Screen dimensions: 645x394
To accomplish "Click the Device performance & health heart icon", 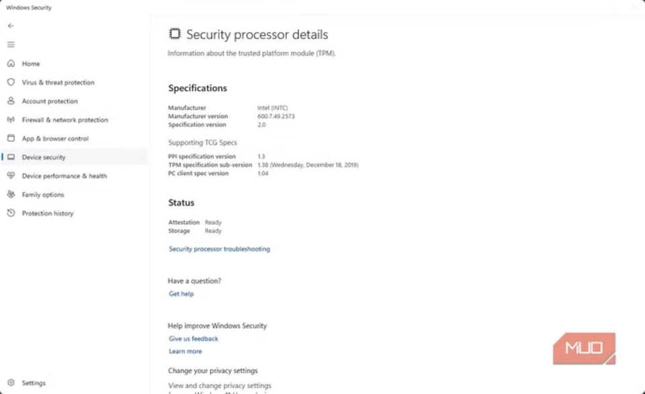I will (x=10, y=176).
